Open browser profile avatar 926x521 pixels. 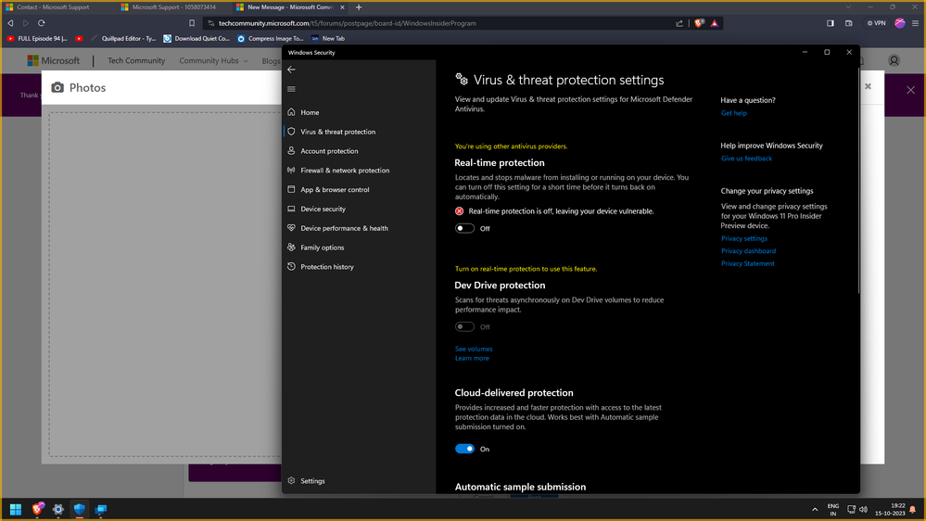[899, 23]
